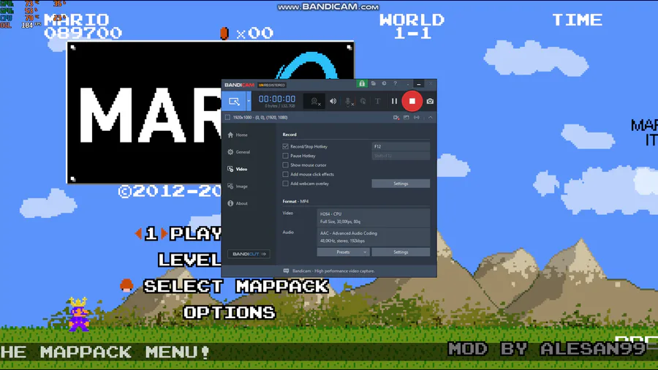Click the 1920x1080 capture area text
658x370 pixels.
pos(260,118)
